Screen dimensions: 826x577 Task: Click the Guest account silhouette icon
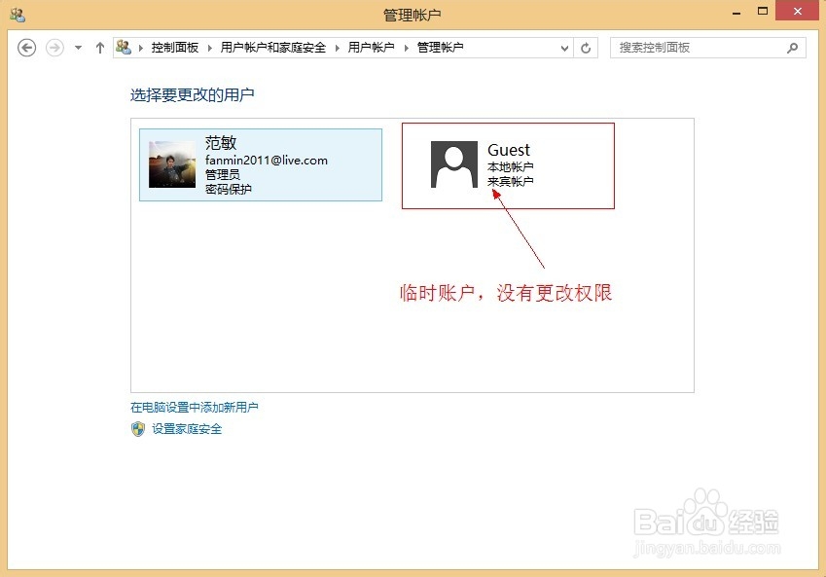(x=453, y=165)
